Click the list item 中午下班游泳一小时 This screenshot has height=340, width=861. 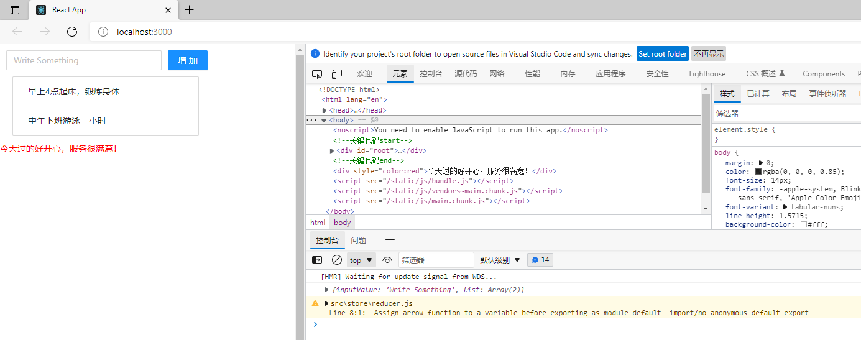(106, 121)
